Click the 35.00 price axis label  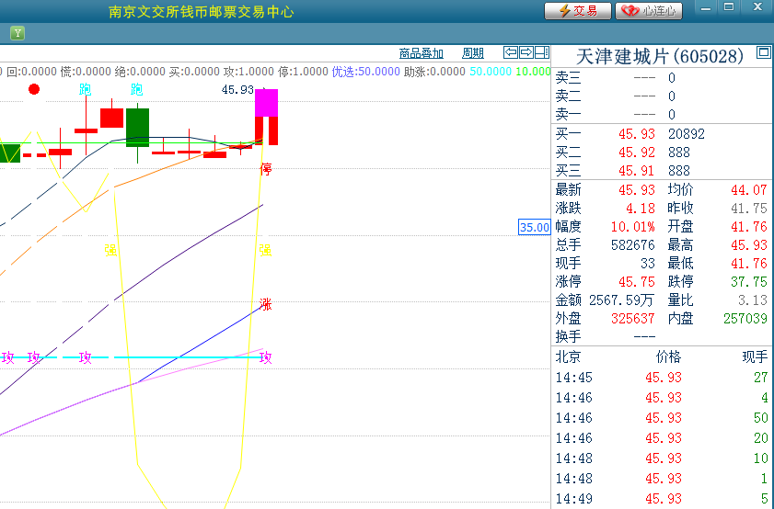534,227
